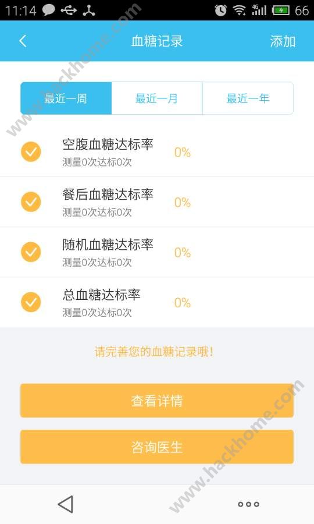Tap the chat bubble notification icon

pyautogui.click(x=49, y=10)
